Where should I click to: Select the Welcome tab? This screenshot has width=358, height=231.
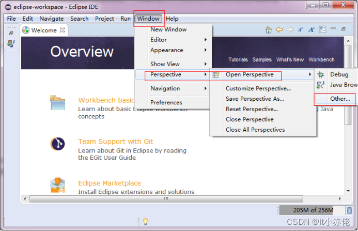click(x=44, y=30)
